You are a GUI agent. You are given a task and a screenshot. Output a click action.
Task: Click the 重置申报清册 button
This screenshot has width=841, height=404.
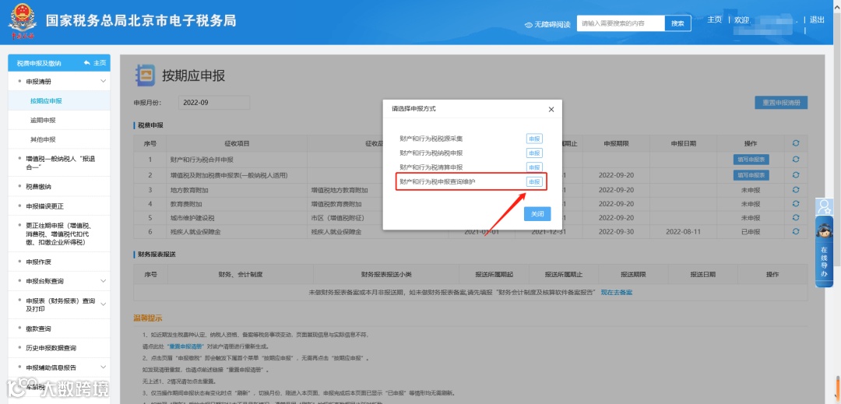[x=781, y=103]
